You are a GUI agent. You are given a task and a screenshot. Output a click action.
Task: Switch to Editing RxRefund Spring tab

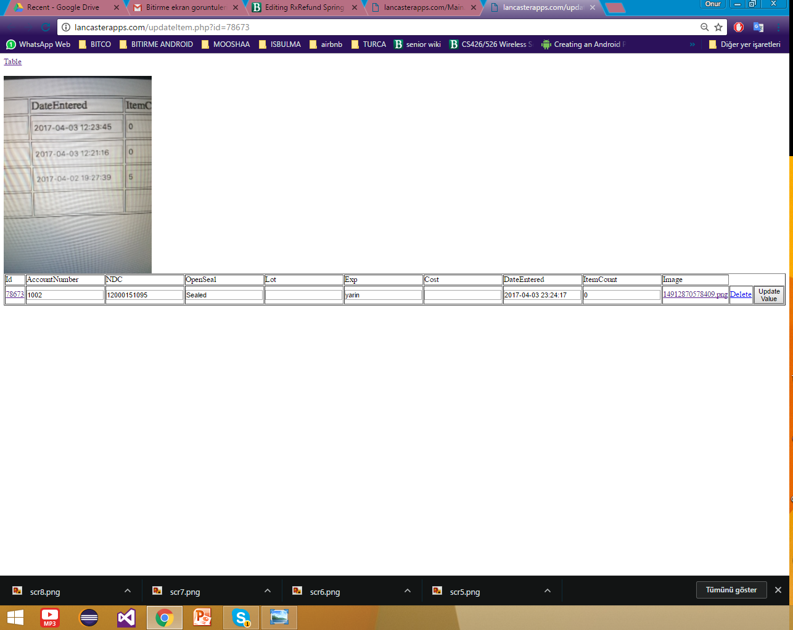tap(304, 7)
